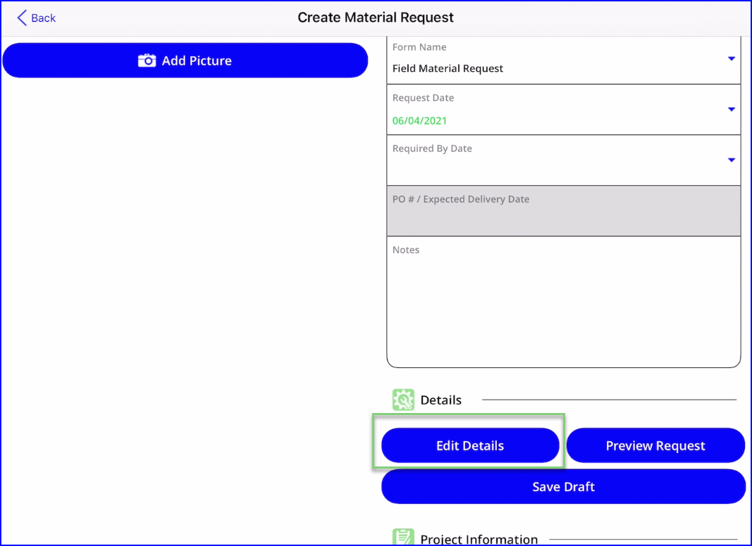Open the Required By Date dropdown arrow
The height and width of the screenshot is (546, 752).
click(x=732, y=160)
